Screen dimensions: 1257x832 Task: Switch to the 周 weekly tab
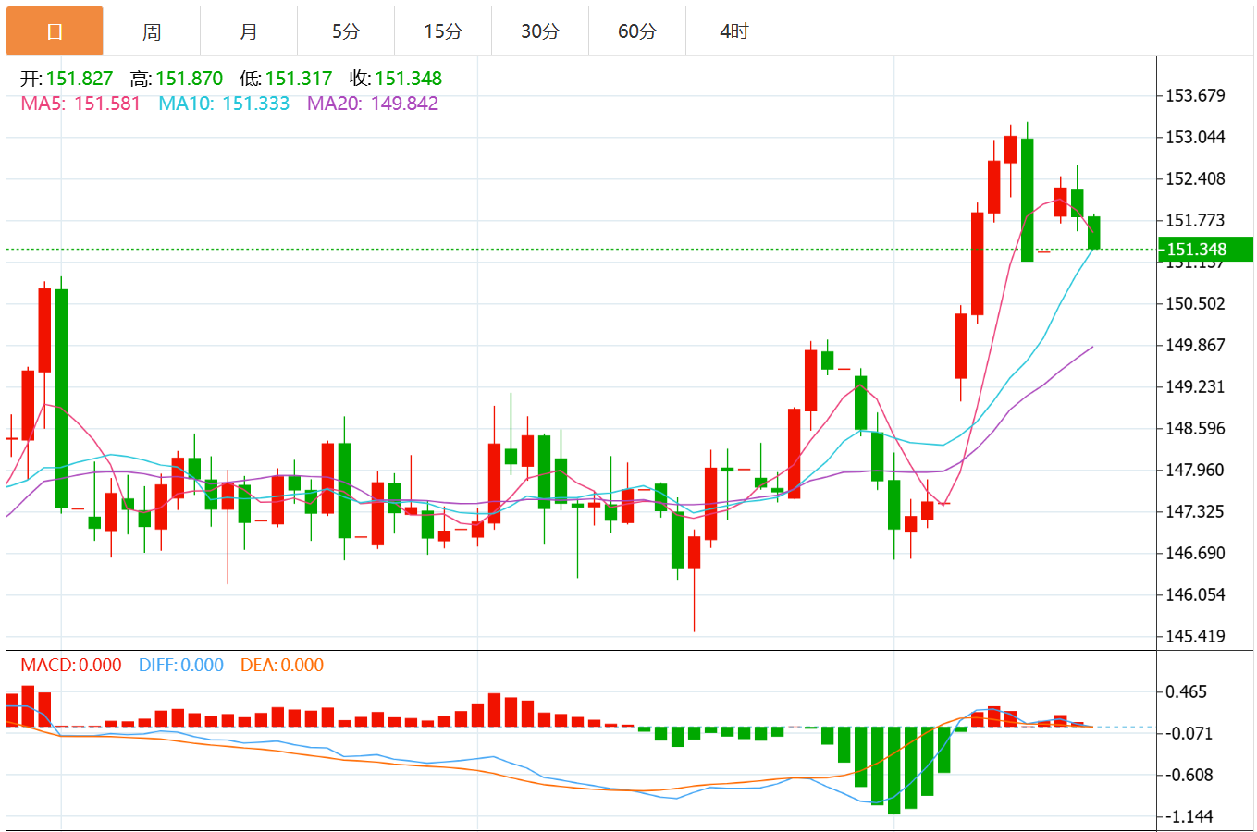[152, 31]
